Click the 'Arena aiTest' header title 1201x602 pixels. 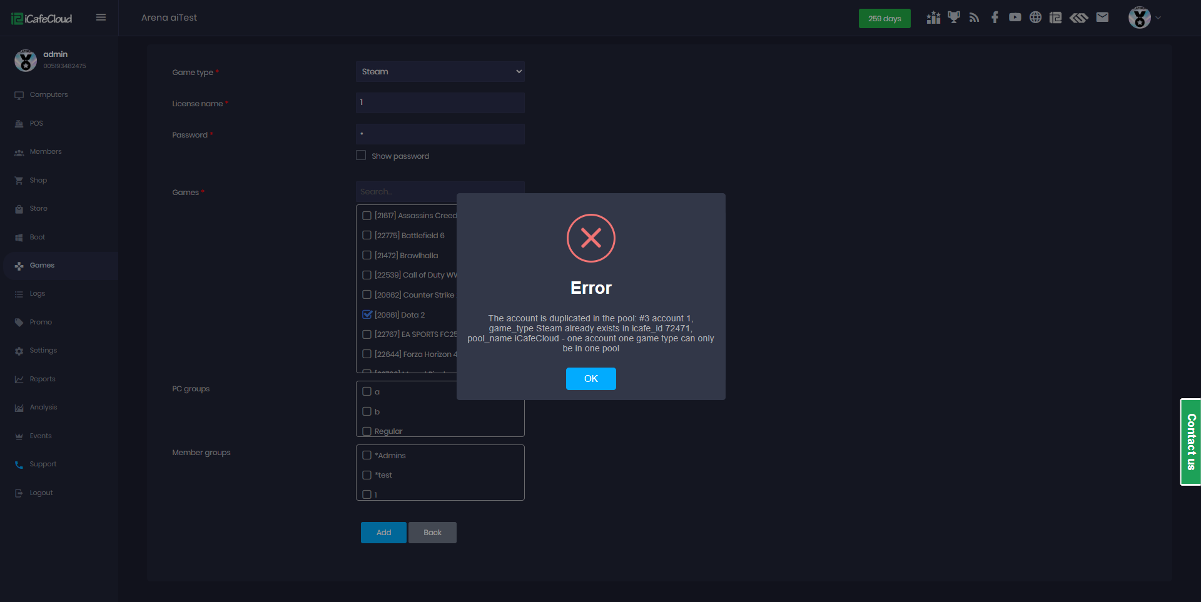[x=169, y=18]
